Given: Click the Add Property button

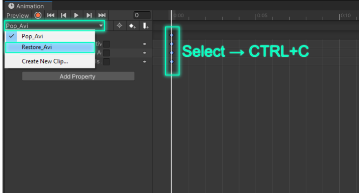Looking at the screenshot, I should [78, 76].
